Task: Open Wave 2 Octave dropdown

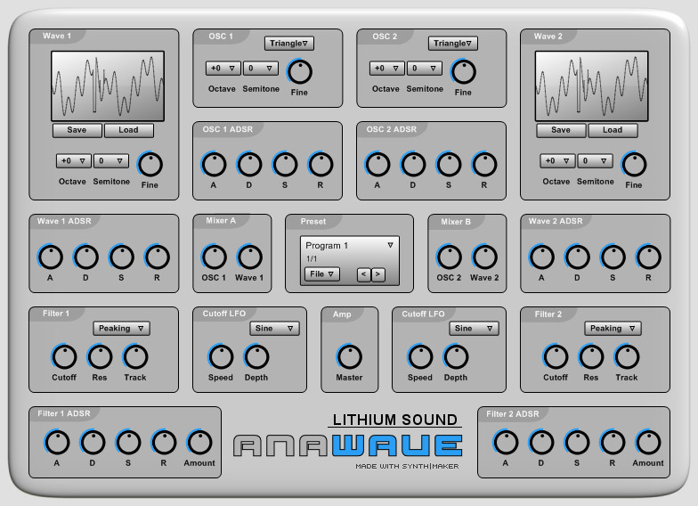Action: tap(557, 160)
